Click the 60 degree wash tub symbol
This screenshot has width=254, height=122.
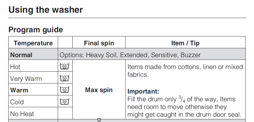point(65,66)
